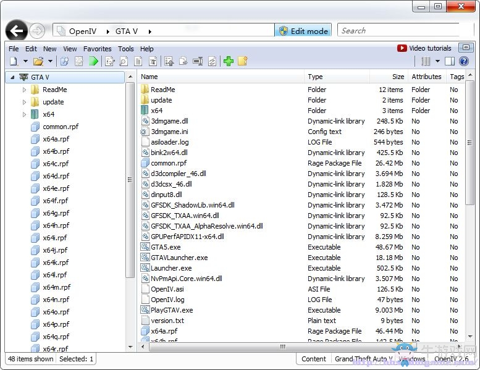Click the new folder star toolbar icon
Screen dimensions: 480x370
coord(243,61)
